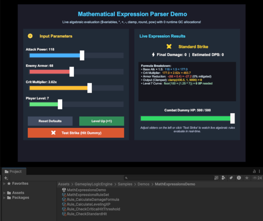Click the Assets folder icon in tree

pyautogui.click(x=9, y=193)
